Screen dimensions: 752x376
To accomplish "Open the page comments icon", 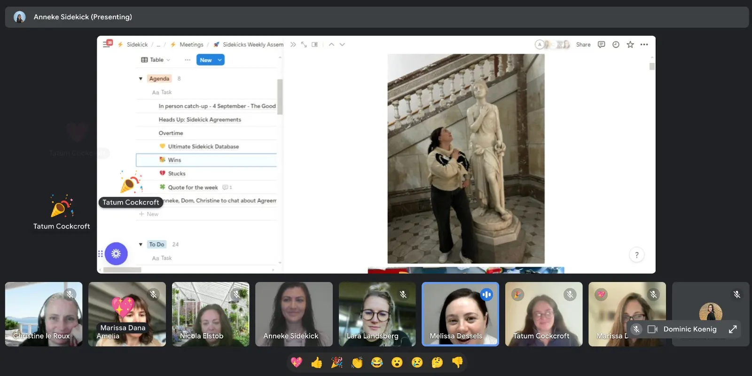I will (601, 45).
